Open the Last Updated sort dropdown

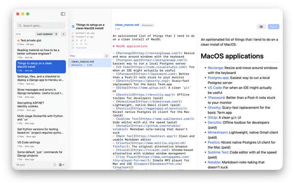(47, 34)
